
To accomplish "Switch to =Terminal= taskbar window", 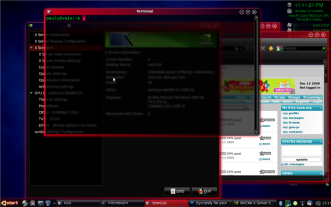I will (x=122, y=203).
